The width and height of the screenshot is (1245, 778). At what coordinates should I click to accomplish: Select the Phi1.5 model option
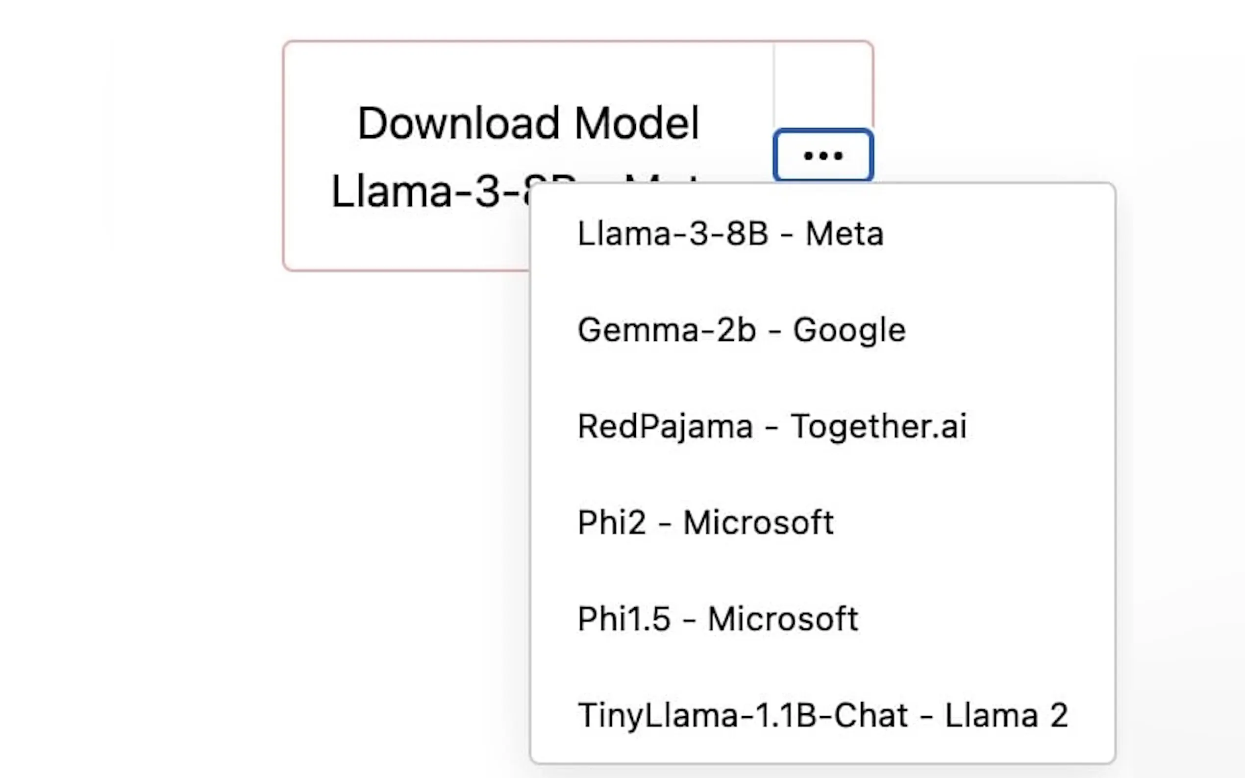[718, 618]
